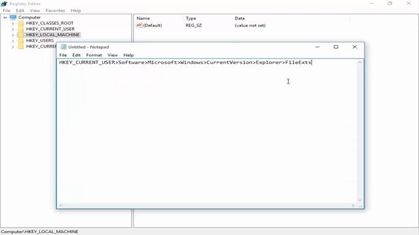Click the REG_SZ type cell

pos(194,25)
